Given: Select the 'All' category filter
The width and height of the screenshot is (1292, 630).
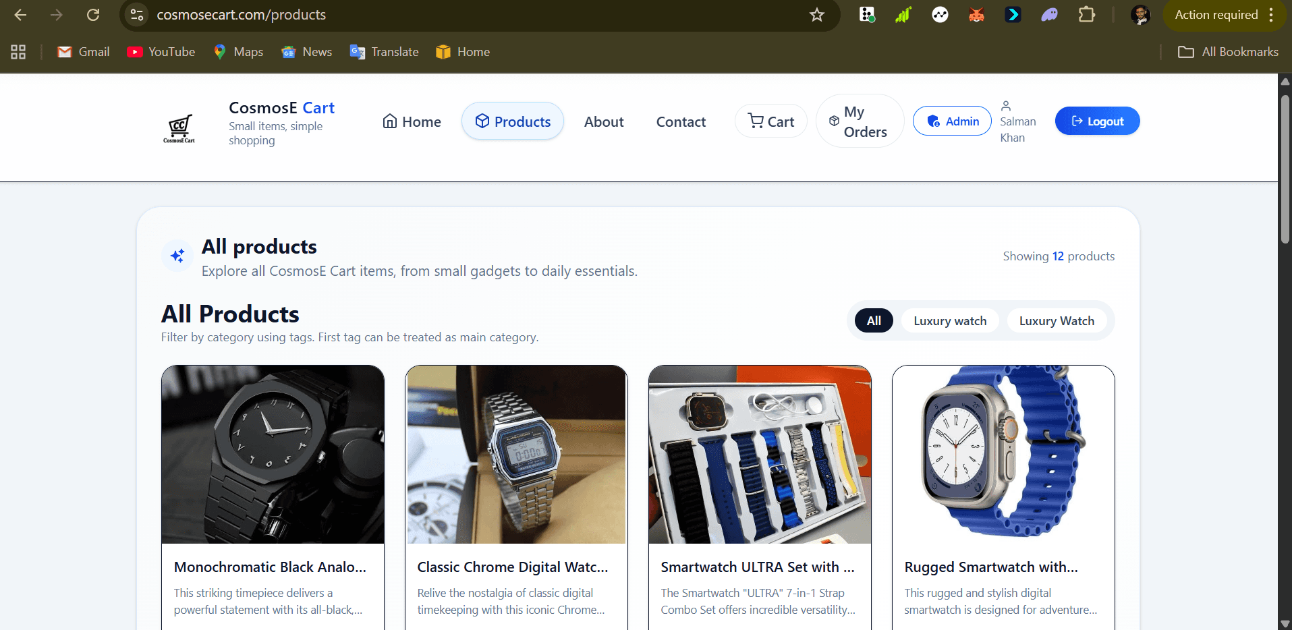Looking at the screenshot, I should [874, 321].
